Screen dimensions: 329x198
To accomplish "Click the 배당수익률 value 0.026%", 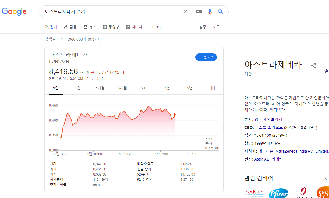I will [186, 164].
